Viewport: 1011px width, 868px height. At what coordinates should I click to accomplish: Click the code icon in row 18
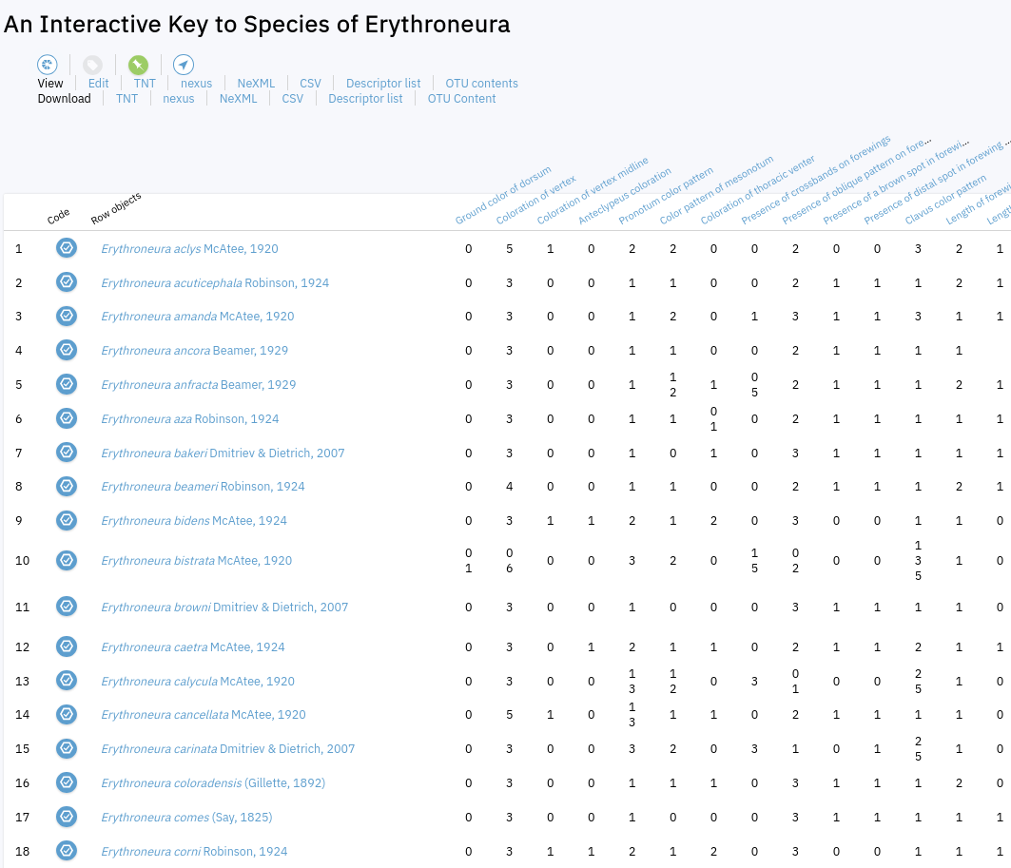point(66,851)
